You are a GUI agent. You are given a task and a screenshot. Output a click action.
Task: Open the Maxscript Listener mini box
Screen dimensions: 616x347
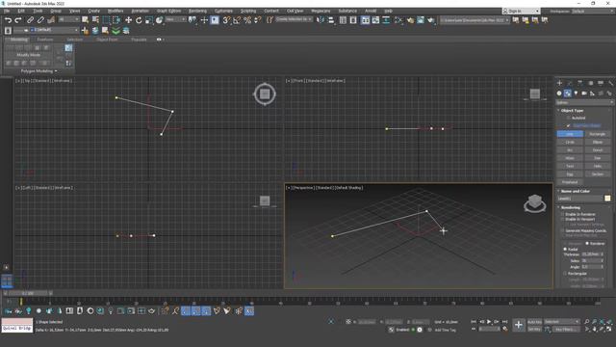17,325
